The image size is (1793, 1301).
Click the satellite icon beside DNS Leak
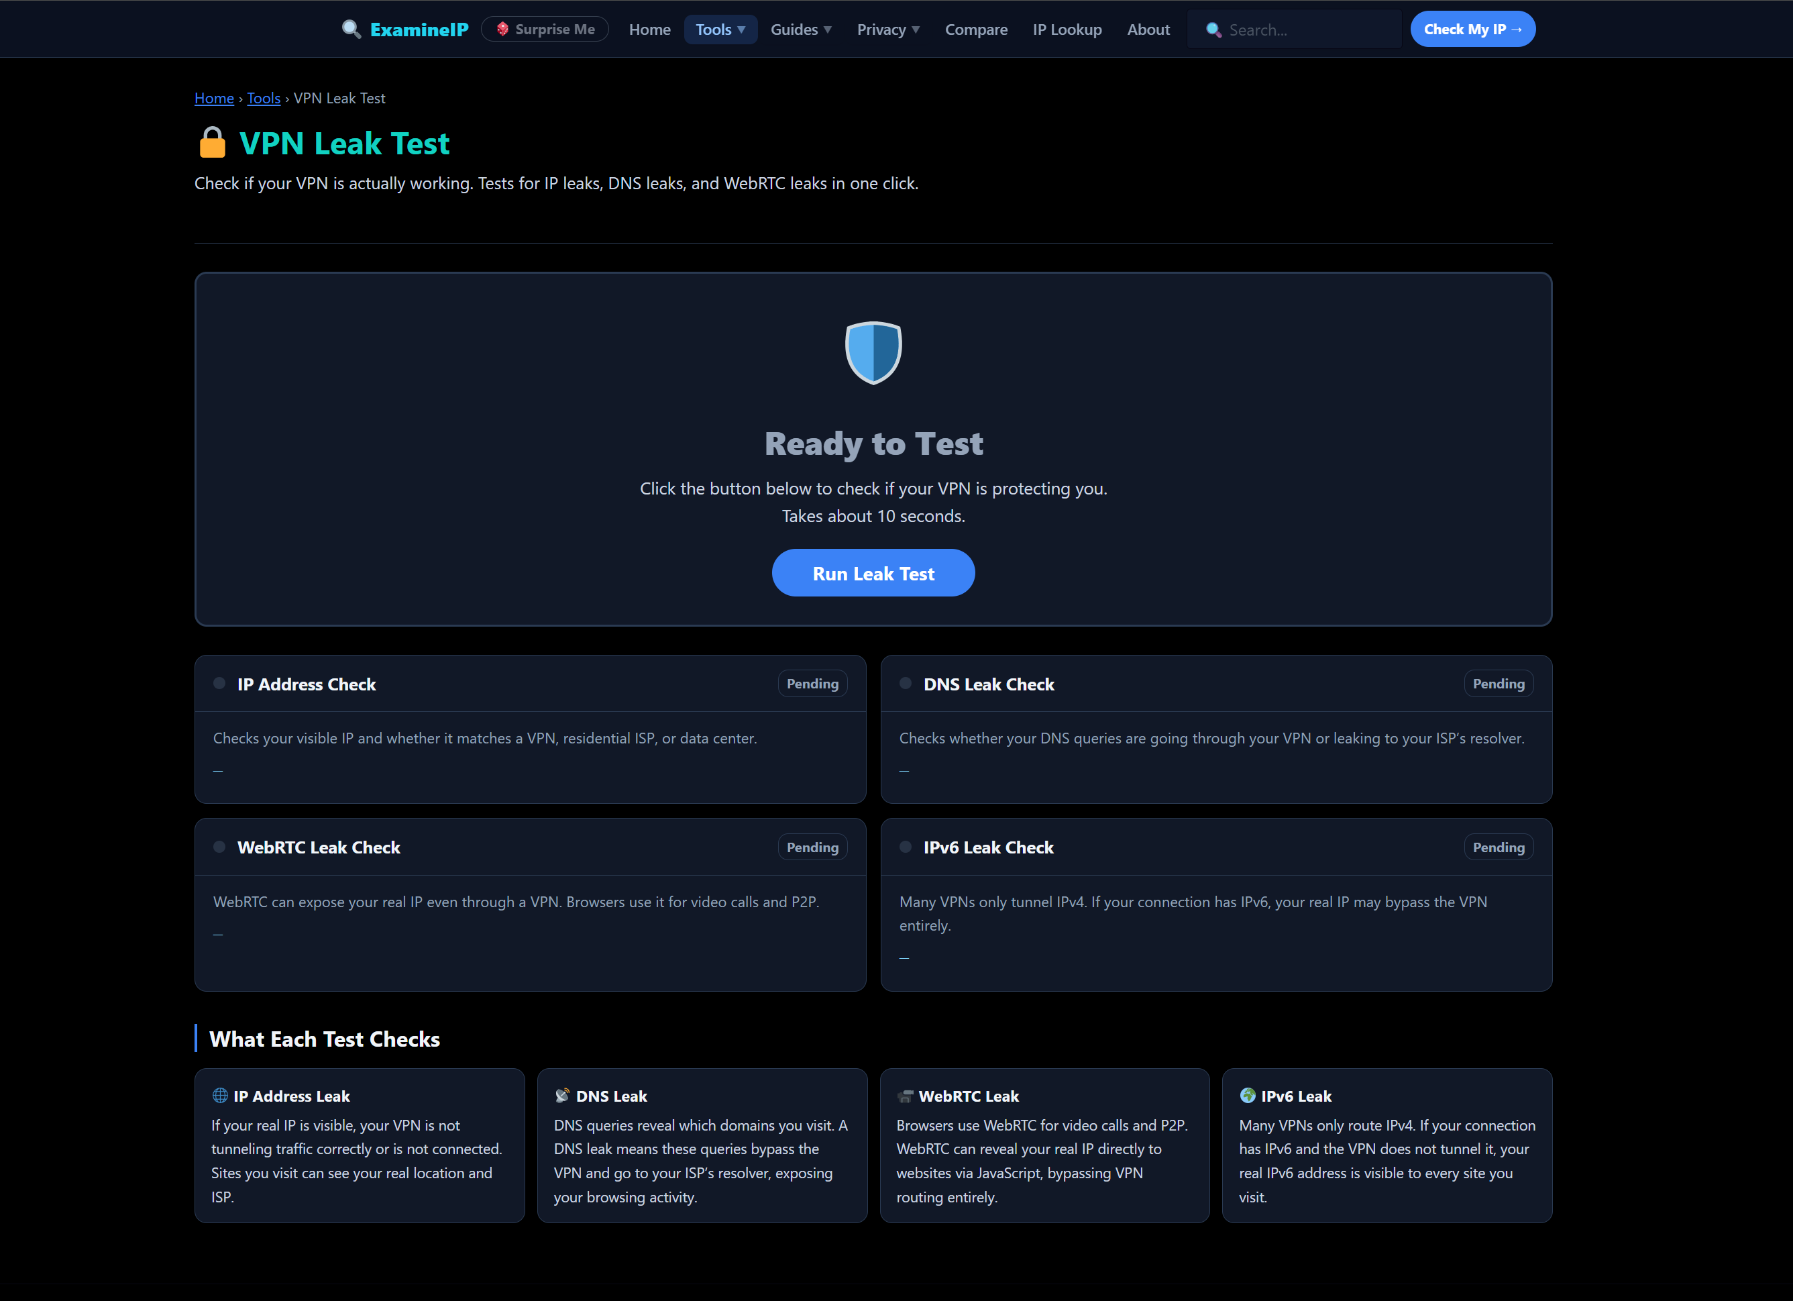[x=562, y=1096]
